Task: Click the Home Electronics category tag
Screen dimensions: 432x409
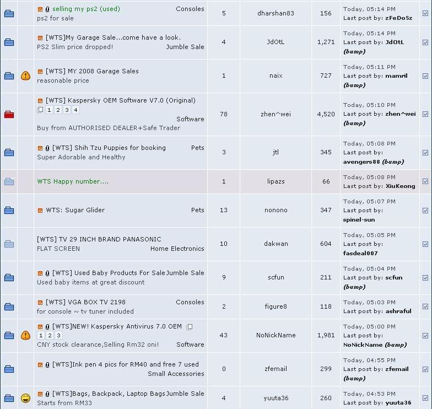Action: 177,249
